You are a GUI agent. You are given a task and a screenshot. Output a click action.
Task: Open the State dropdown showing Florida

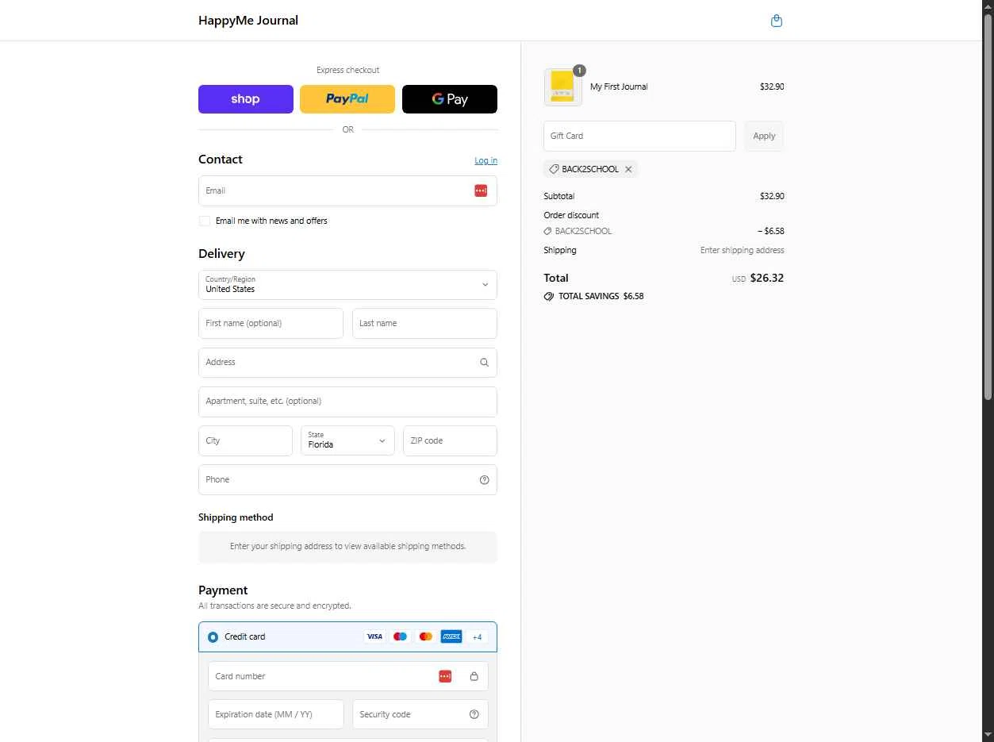pos(347,440)
